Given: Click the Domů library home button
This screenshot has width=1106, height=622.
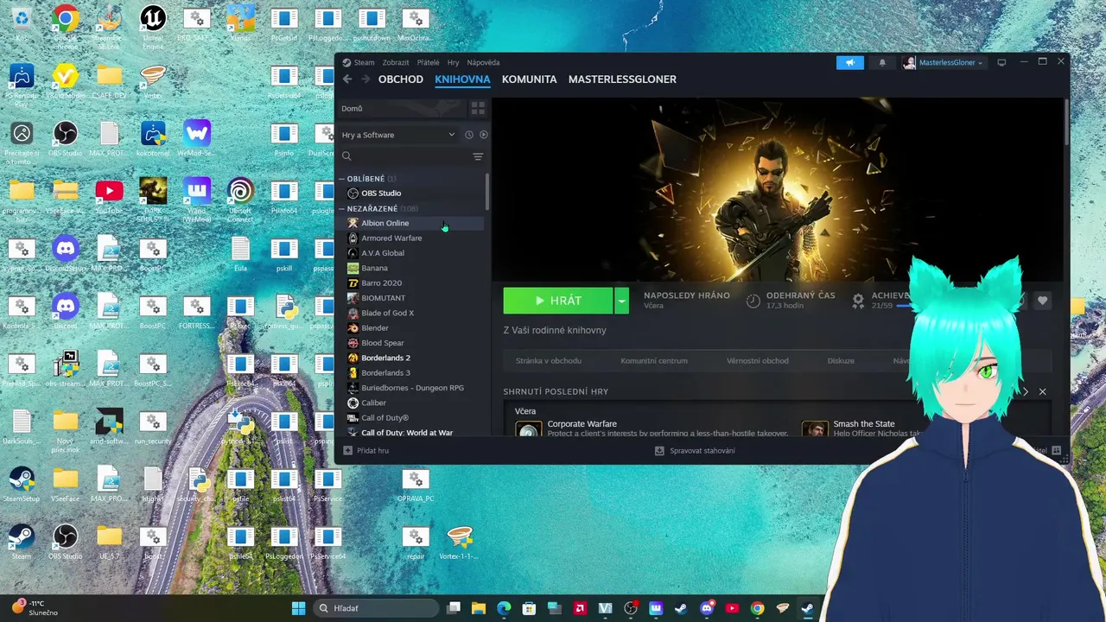Looking at the screenshot, I should (402, 108).
